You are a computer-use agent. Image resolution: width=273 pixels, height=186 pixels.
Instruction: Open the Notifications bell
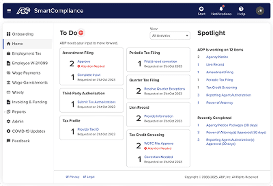[x=221, y=9]
